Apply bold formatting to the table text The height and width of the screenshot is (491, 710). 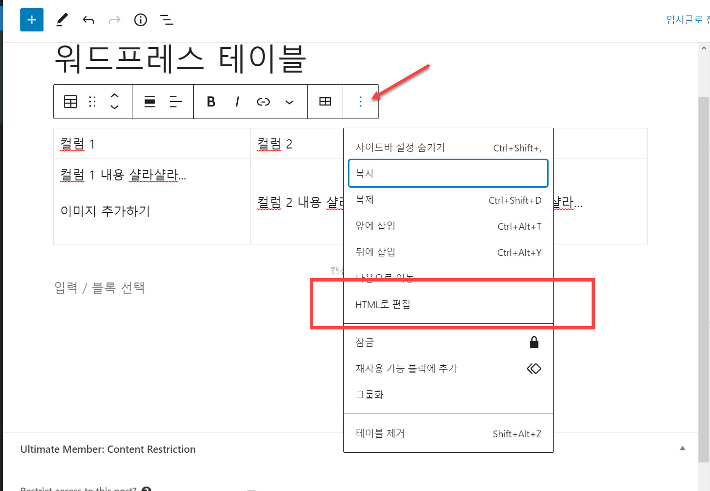pyautogui.click(x=210, y=102)
